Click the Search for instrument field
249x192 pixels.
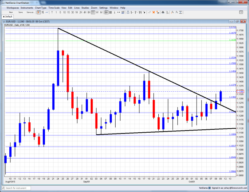(16, 188)
